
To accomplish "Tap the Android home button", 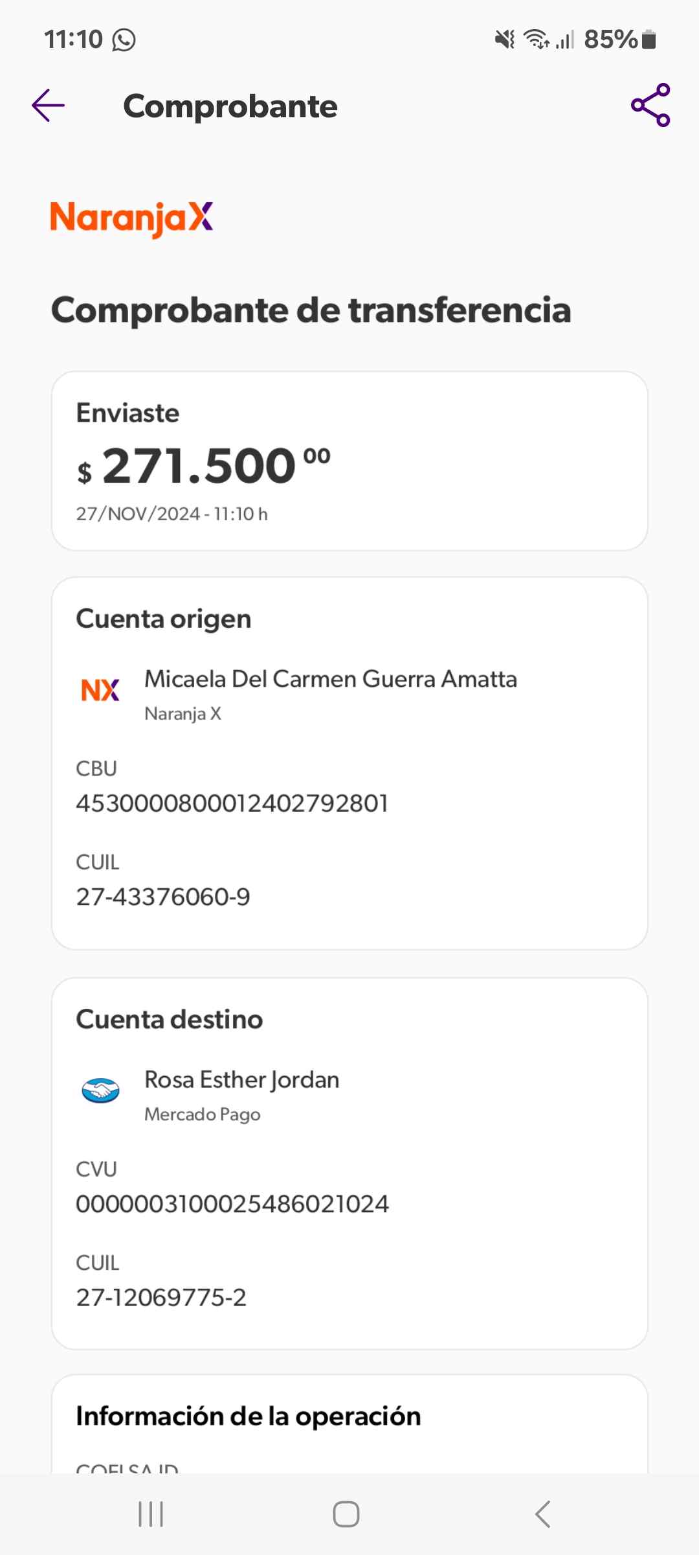I will [x=346, y=1514].
